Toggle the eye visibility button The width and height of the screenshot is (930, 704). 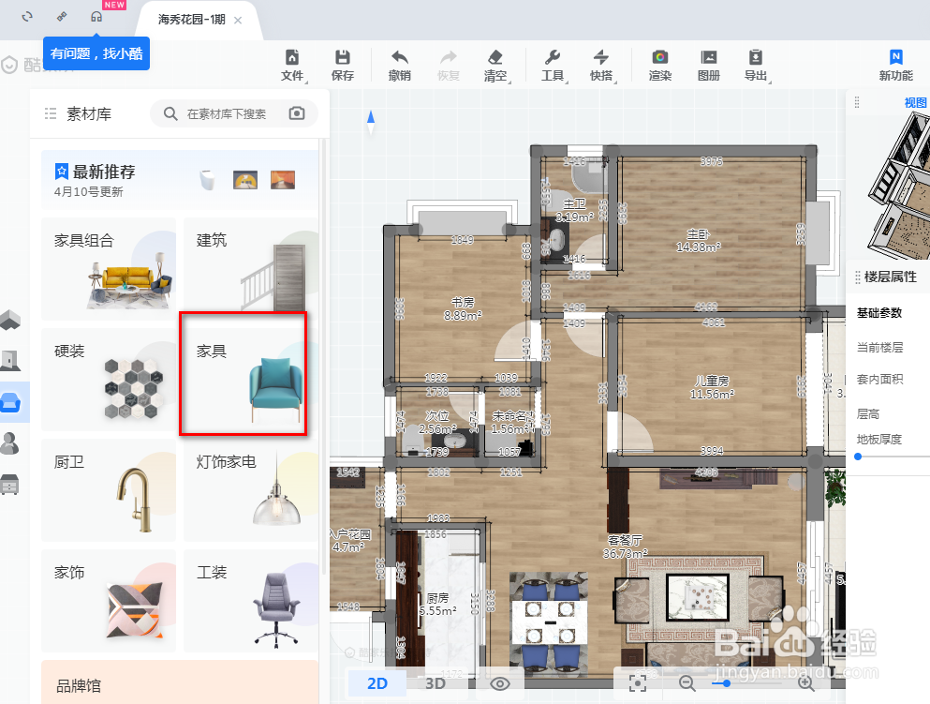pyautogui.click(x=499, y=683)
